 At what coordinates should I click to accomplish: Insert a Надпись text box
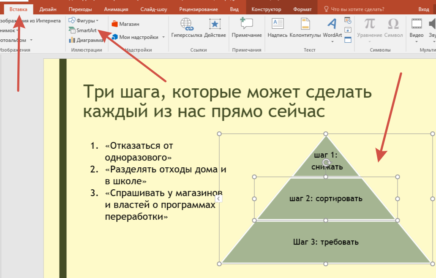click(x=278, y=28)
